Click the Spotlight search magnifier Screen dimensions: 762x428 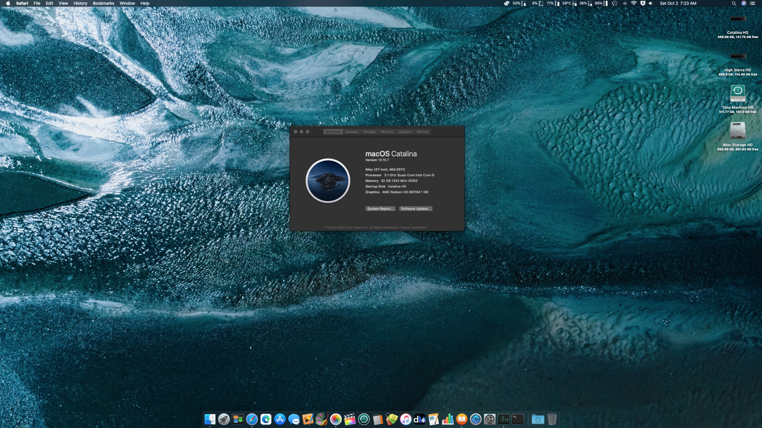[734, 3]
